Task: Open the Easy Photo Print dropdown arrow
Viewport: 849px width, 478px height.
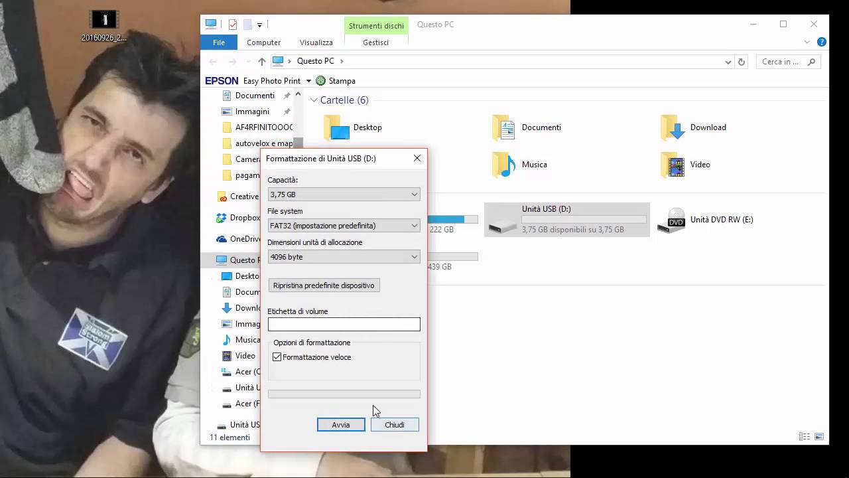Action: point(308,81)
